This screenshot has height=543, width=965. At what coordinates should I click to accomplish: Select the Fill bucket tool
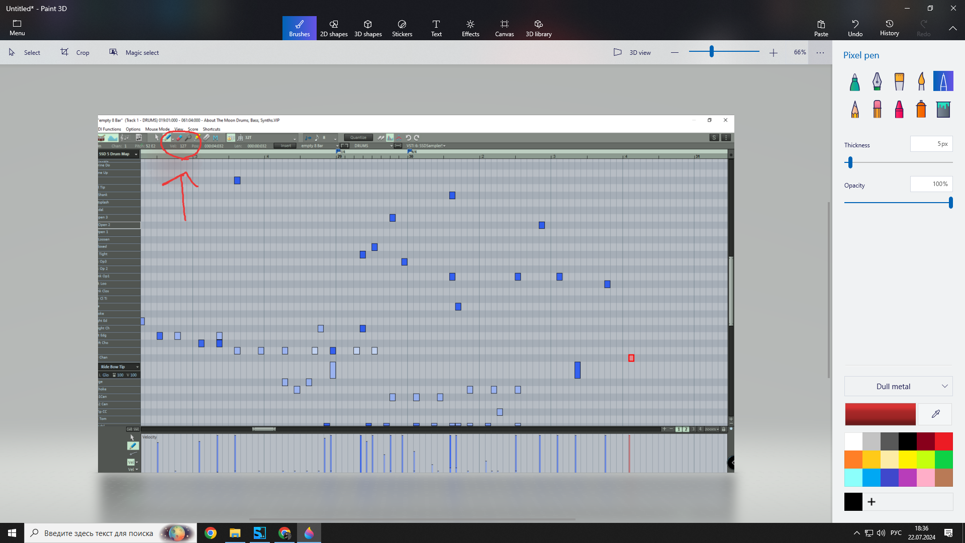point(943,109)
